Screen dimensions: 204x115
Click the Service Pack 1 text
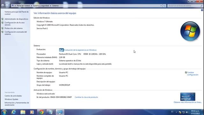pos(42,28)
